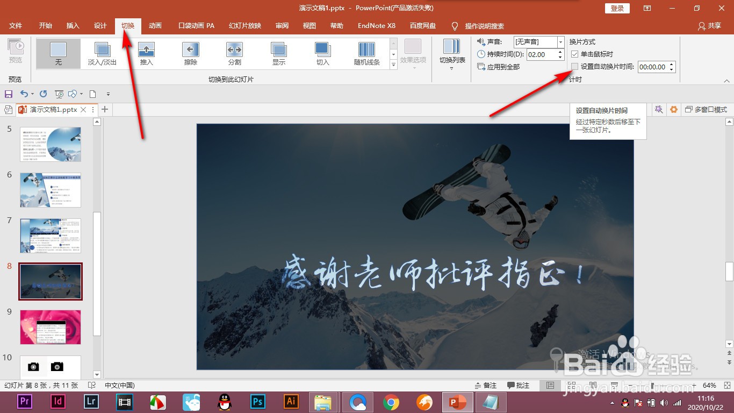734x413 pixels.
Task: Open file tab options three-dot menu
Action: 93,110
